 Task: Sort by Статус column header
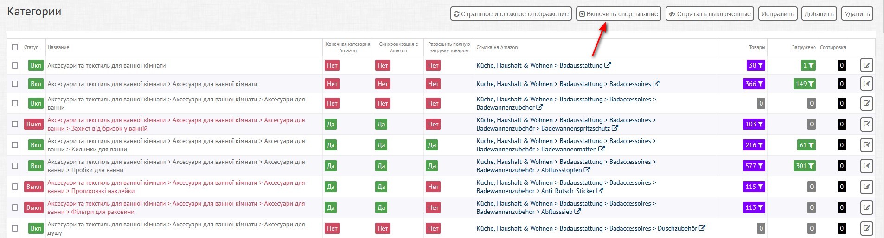[31, 47]
